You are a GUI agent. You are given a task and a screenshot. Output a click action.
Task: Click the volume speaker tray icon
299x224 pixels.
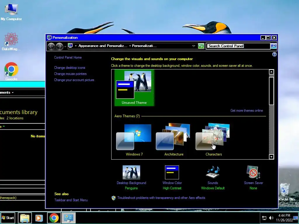[271, 218]
